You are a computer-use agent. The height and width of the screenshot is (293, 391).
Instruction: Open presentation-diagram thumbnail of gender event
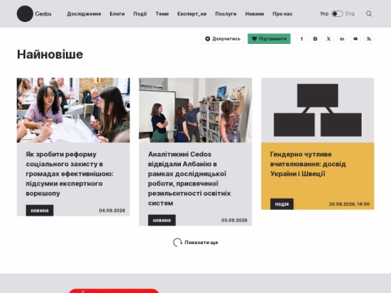point(318,110)
